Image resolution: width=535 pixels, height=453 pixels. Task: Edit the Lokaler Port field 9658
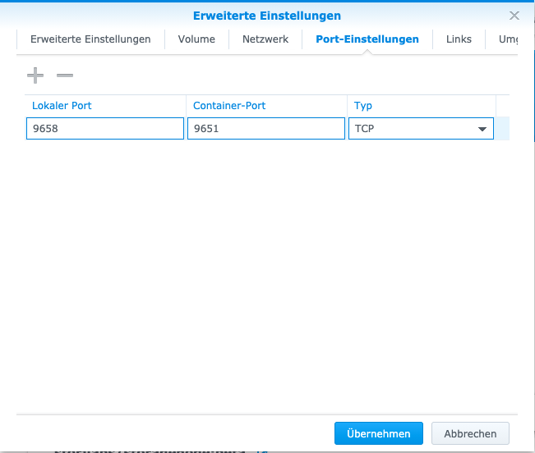(x=105, y=128)
